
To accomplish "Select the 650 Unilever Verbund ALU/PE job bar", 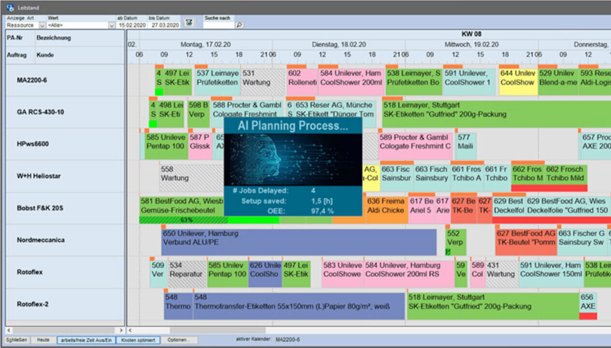I will [299, 242].
